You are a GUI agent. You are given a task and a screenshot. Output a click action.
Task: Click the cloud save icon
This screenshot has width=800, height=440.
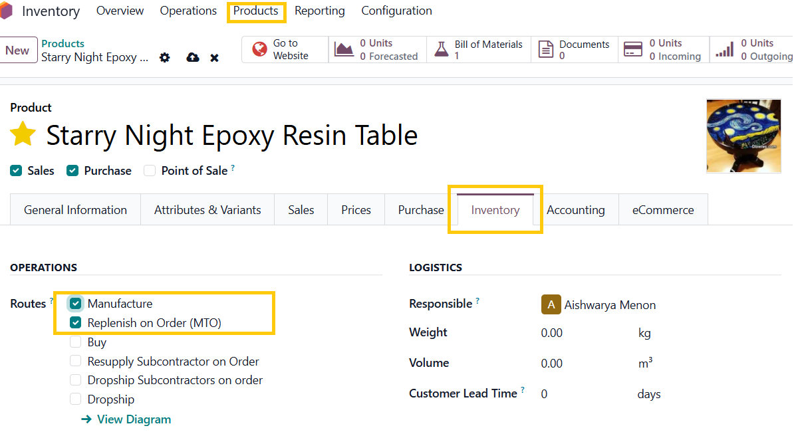tap(193, 58)
